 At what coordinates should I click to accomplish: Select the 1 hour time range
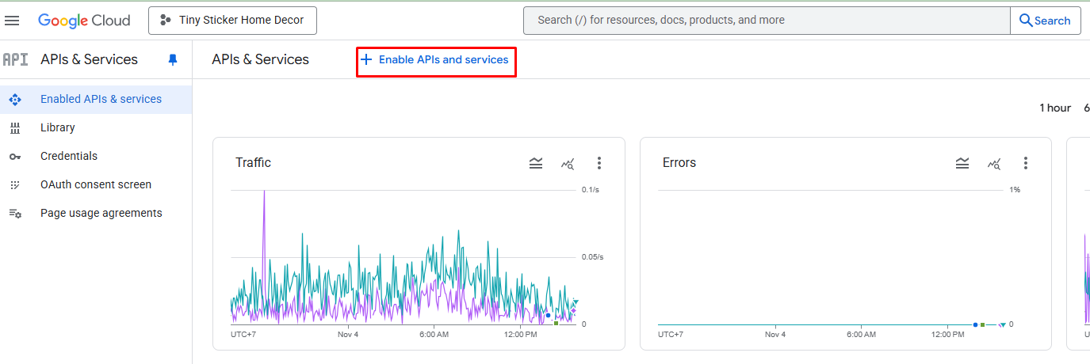1055,108
